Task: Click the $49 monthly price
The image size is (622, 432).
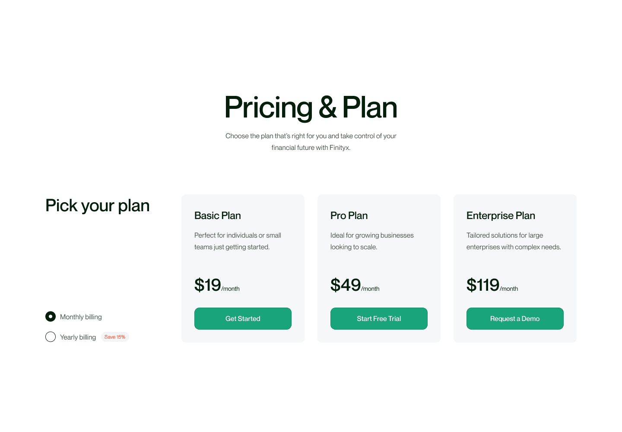Action: 346,284
